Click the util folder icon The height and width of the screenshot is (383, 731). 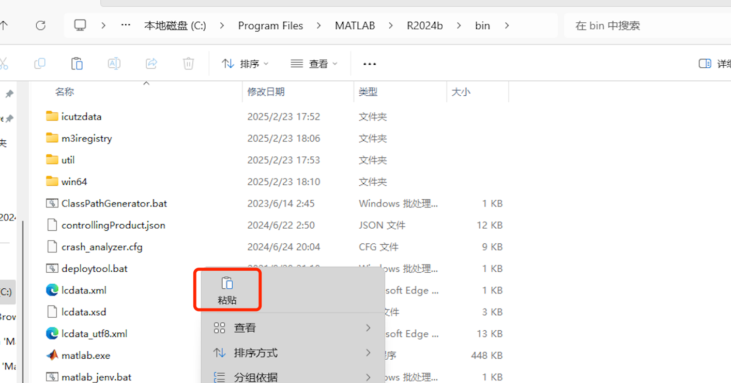(x=52, y=159)
